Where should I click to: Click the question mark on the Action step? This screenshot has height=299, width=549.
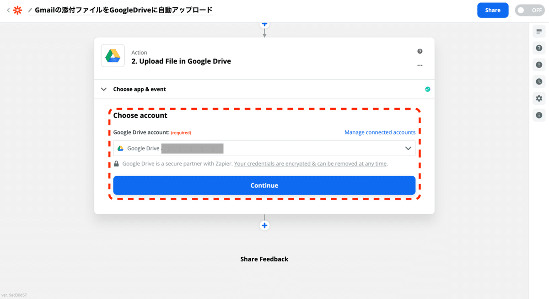click(420, 51)
